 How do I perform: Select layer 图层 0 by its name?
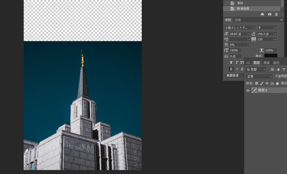click(262, 91)
